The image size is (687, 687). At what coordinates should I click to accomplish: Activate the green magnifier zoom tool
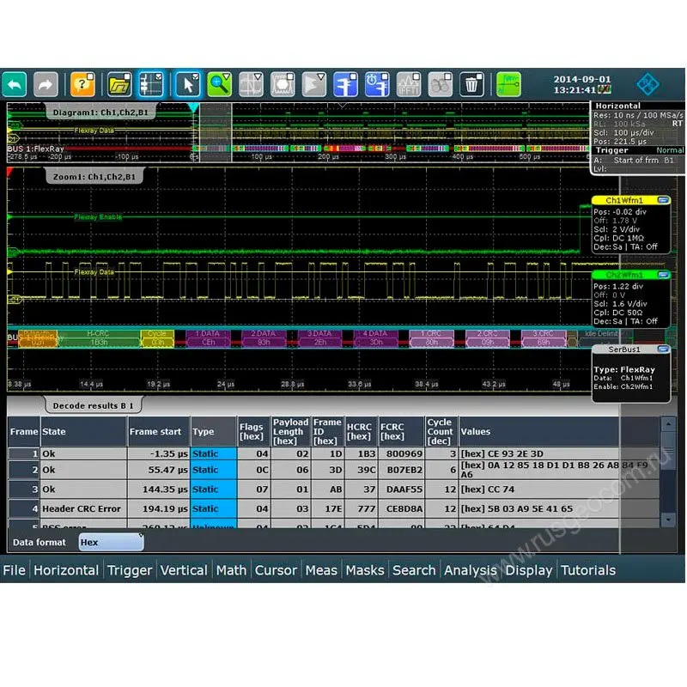[220, 84]
